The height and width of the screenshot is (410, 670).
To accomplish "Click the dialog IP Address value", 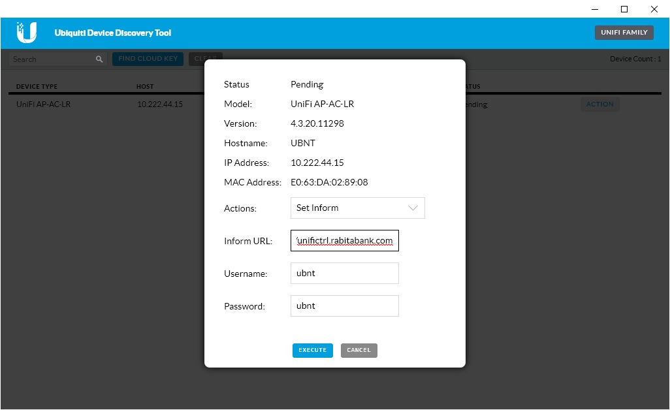I will pos(317,163).
